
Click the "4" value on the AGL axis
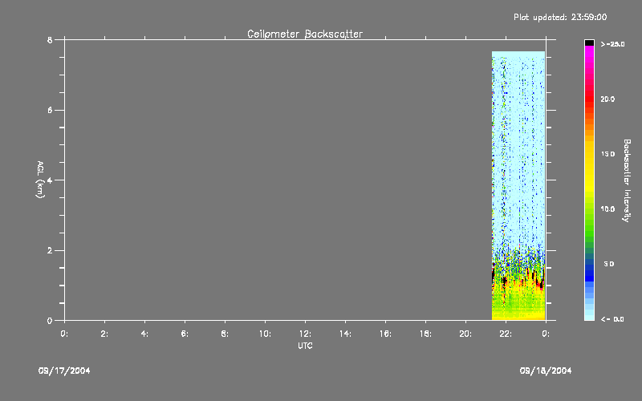click(x=50, y=180)
